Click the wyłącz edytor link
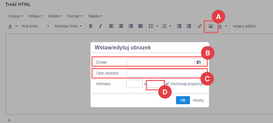Viewport: 273px width, 123px height. pos(244,26)
